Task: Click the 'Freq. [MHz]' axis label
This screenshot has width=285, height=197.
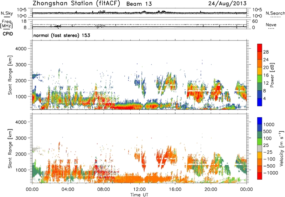Action: 6,24
